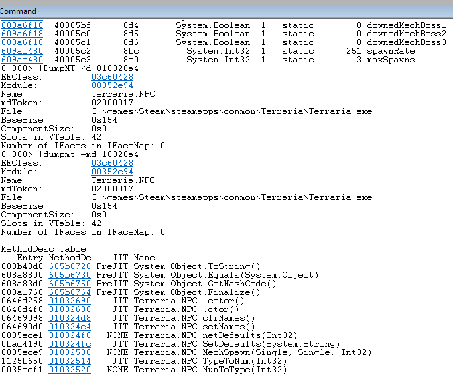The image size is (453, 375).
Task: Open MethodDesc 010324d8 for clrNames()
Action: tap(70, 318)
